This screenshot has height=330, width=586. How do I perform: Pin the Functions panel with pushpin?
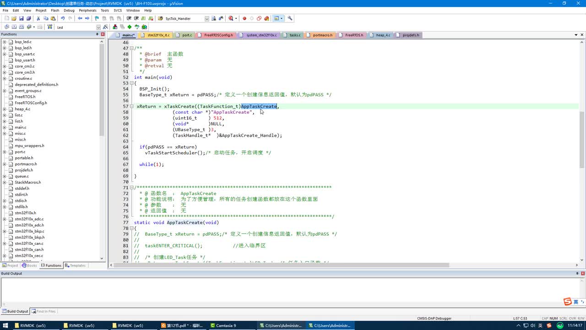[97, 34]
